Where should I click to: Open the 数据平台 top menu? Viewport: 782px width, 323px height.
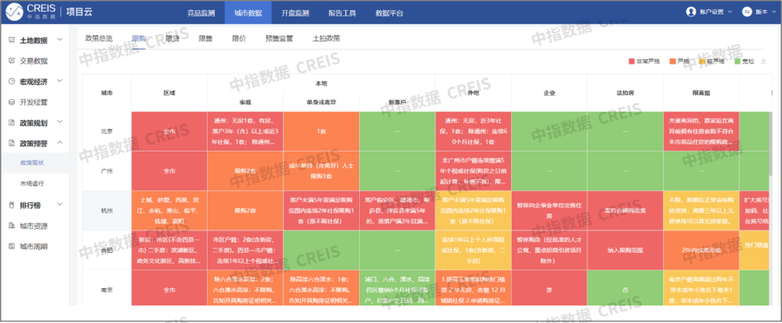point(389,13)
